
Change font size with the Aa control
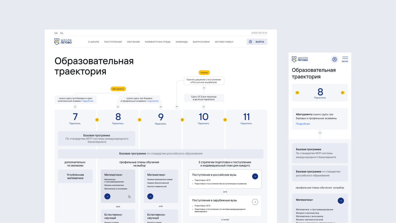point(62,33)
